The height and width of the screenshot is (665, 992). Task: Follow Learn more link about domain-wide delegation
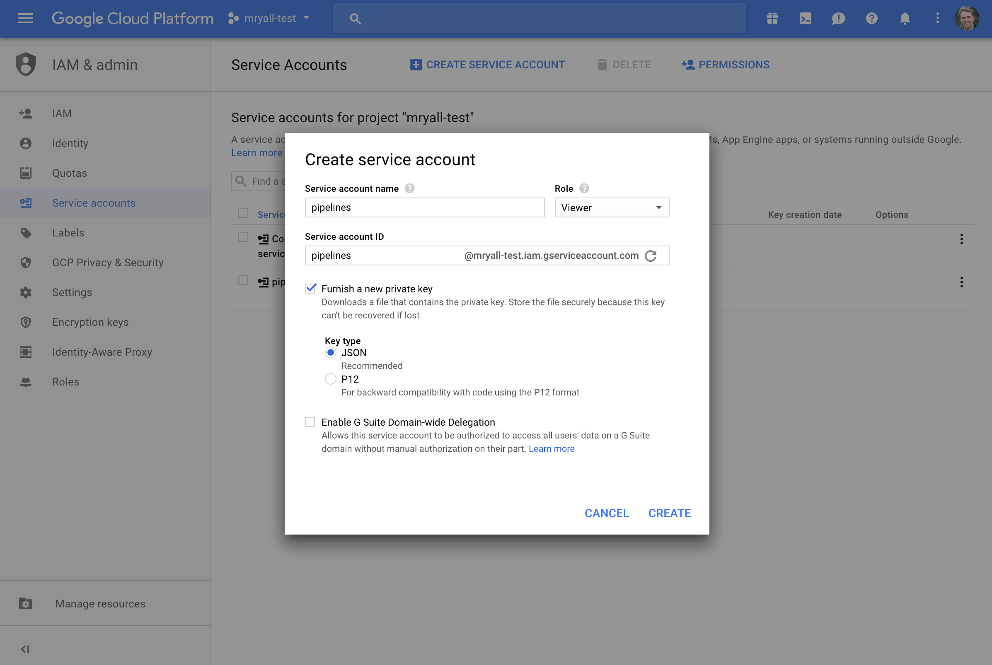(x=552, y=449)
